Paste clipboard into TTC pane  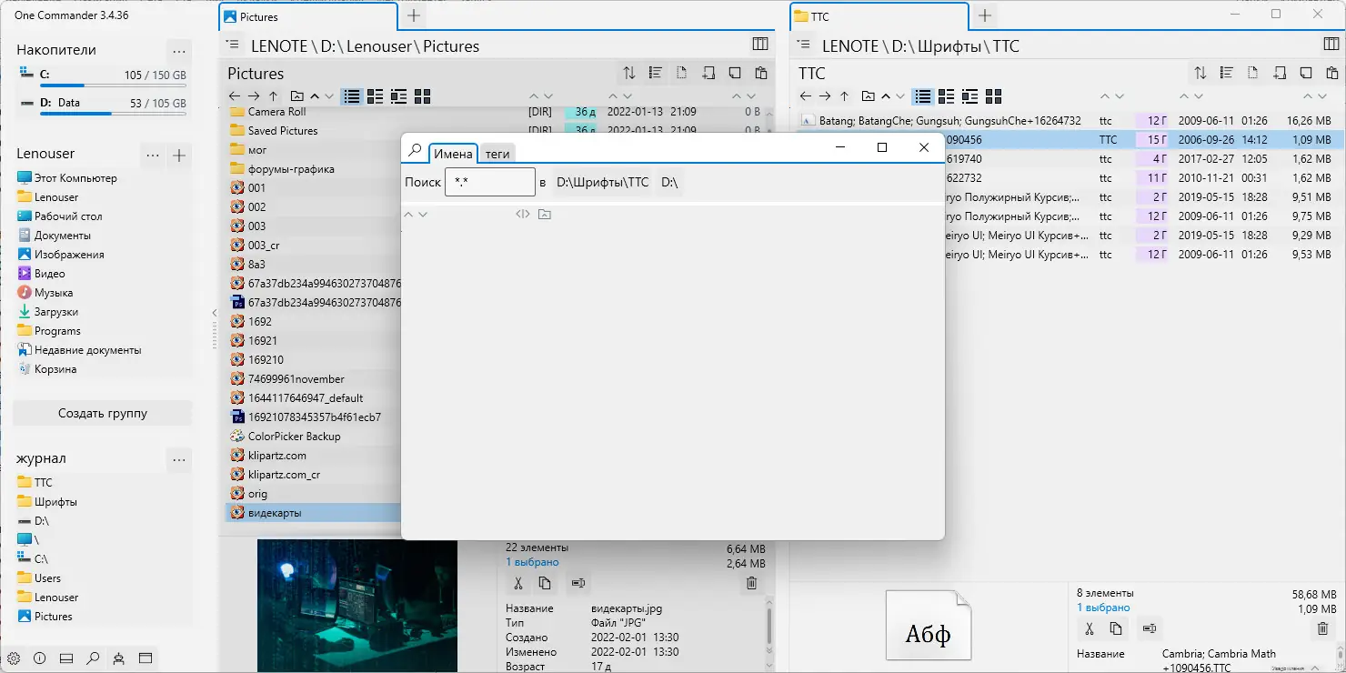[x=1332, y=73]
